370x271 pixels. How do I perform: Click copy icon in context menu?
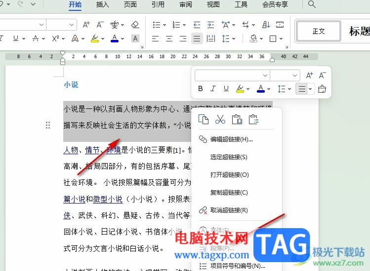point(204,119)
